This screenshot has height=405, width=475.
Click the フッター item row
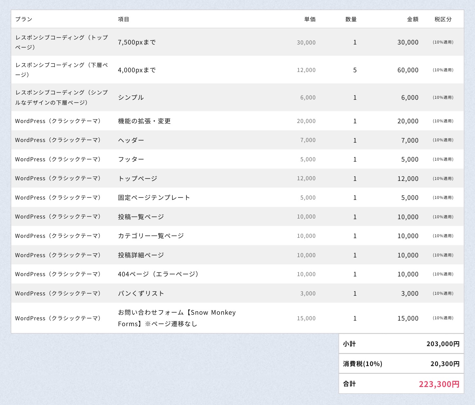131,159
